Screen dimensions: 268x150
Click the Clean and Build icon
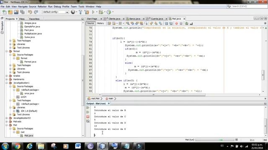point(87,12)
